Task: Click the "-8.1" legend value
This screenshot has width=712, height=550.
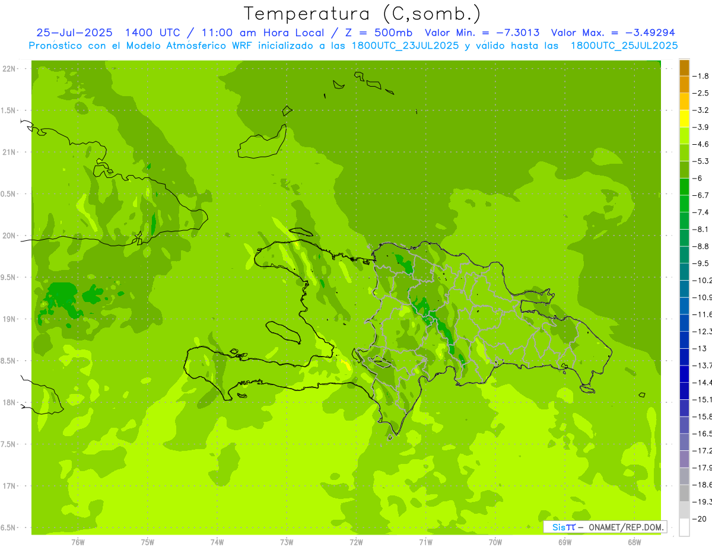Action: (x=701, y=229)
